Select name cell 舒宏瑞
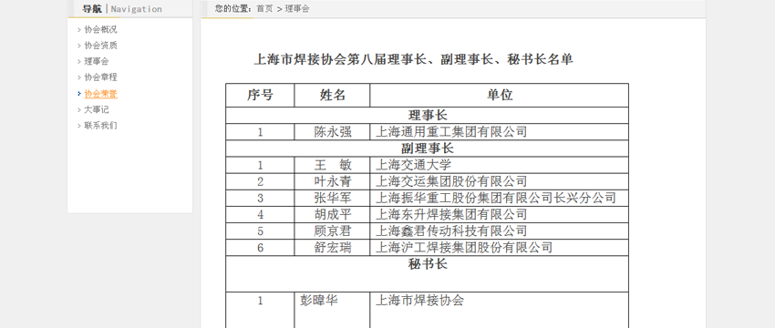775x328 pixels. click(332, 248)
